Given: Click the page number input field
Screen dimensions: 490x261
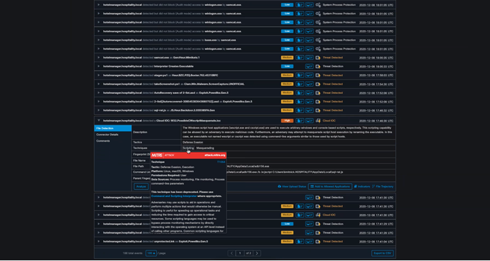Looking at the screenshot, I should click(240, 253).
